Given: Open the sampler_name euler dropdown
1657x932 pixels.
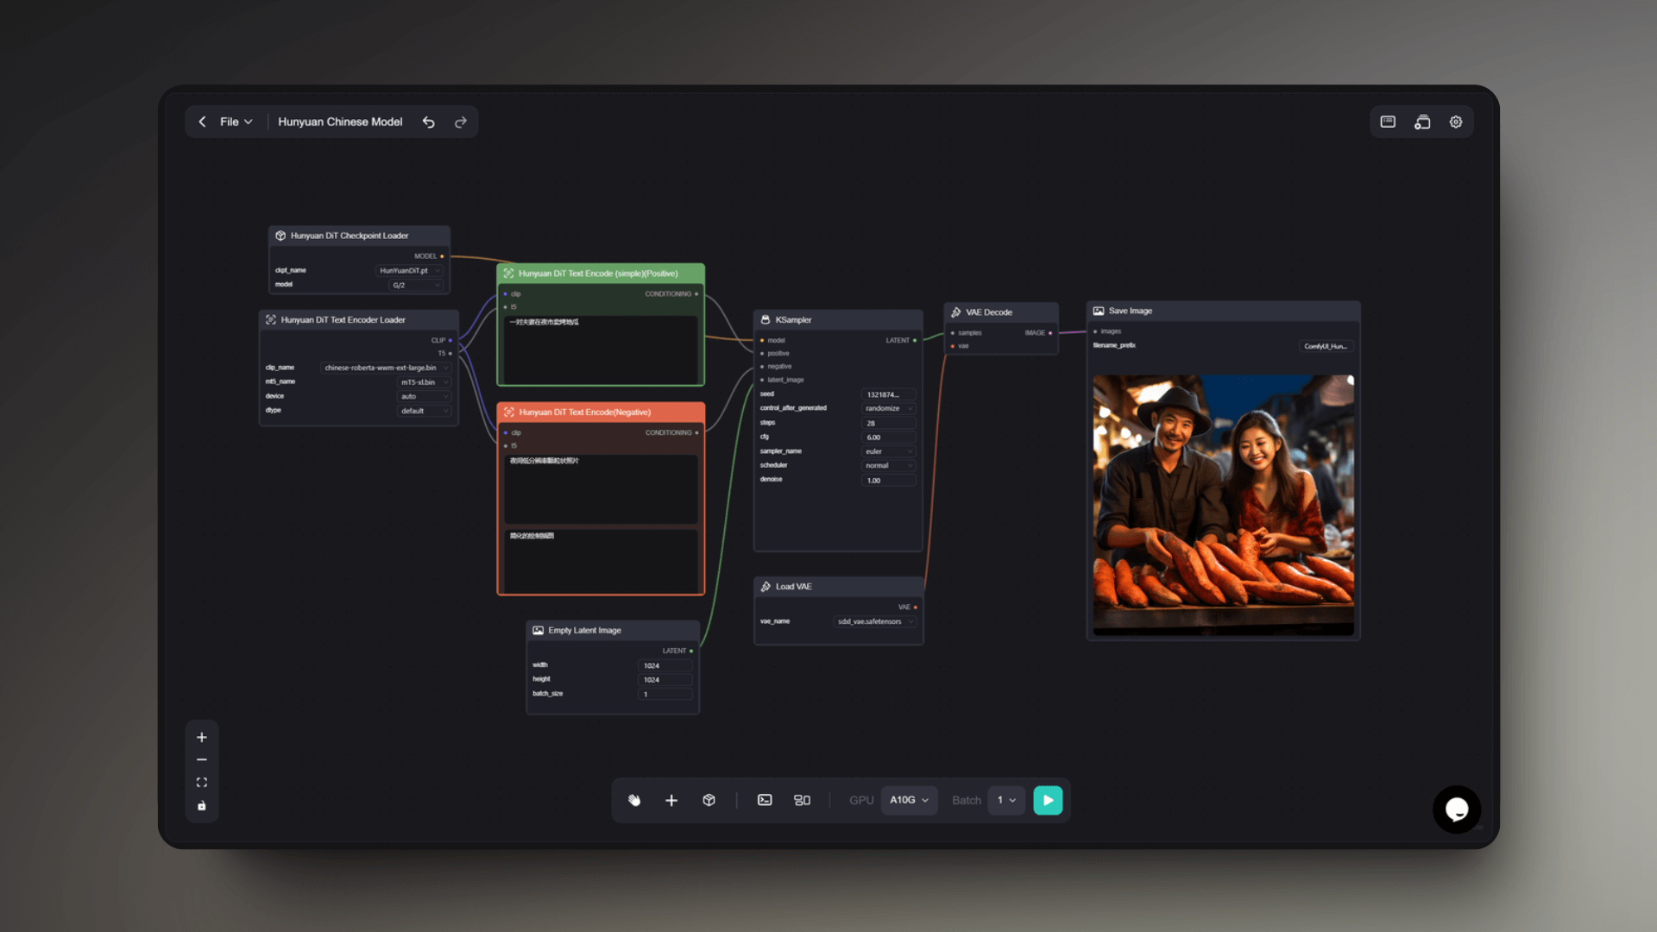Looking at the screenshot, I should (x=889, y=451).
